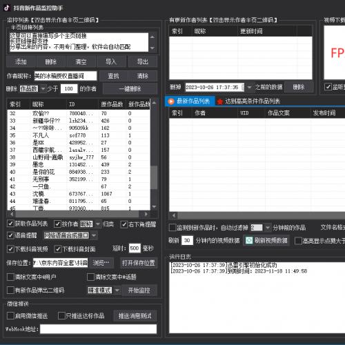Click 打开保存位置 button

click(139, 263)
